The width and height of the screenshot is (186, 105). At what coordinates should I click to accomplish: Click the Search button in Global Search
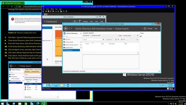(109, 39)
